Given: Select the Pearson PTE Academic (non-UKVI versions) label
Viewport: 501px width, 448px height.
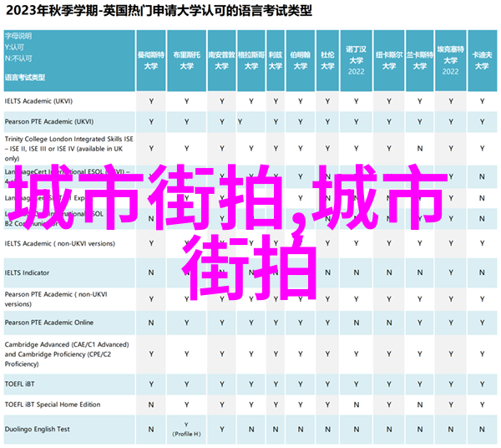Looking at the screenshot, I should tap(56, 299).
